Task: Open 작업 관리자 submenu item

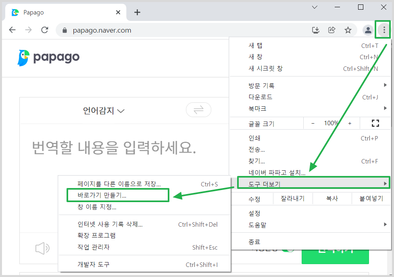Action: pos(144,247)
